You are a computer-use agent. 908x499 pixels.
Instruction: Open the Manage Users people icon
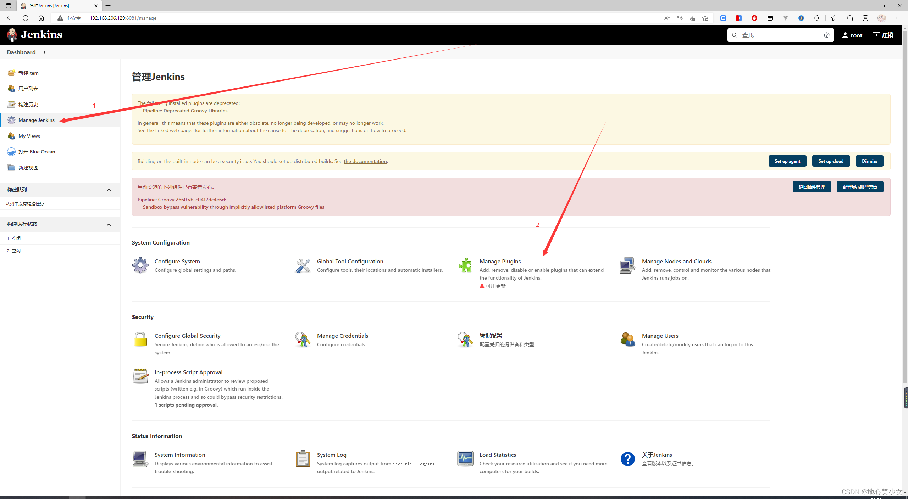627,340
